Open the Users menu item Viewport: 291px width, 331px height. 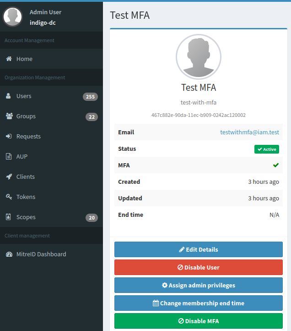click(51, 96)
